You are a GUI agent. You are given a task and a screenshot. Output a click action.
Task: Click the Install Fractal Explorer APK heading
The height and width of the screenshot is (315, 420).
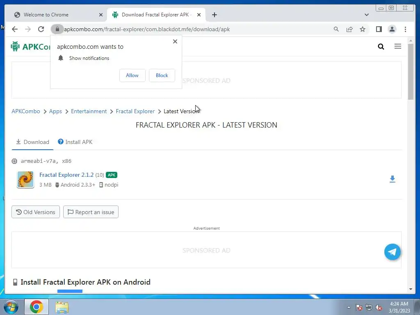pos(85,282)
